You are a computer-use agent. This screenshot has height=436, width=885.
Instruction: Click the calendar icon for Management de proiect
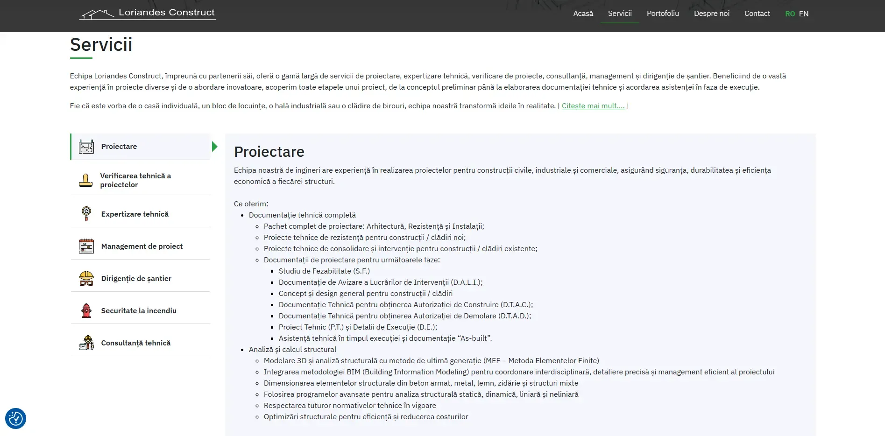click(86, 246)
